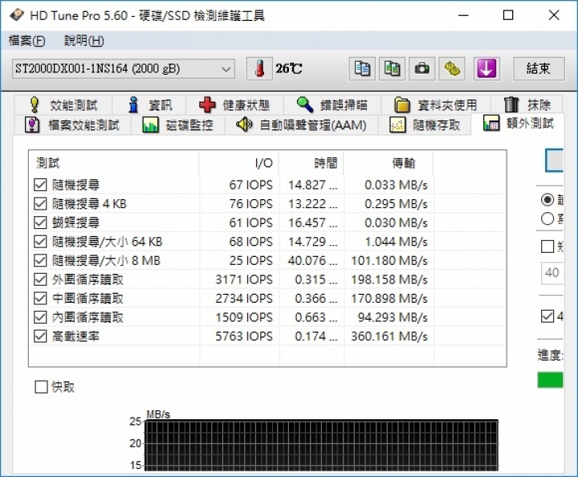Viewport: 578px width, 477px height.
Task: Select the lower unselected radio button on right
Action: (547, 218)
